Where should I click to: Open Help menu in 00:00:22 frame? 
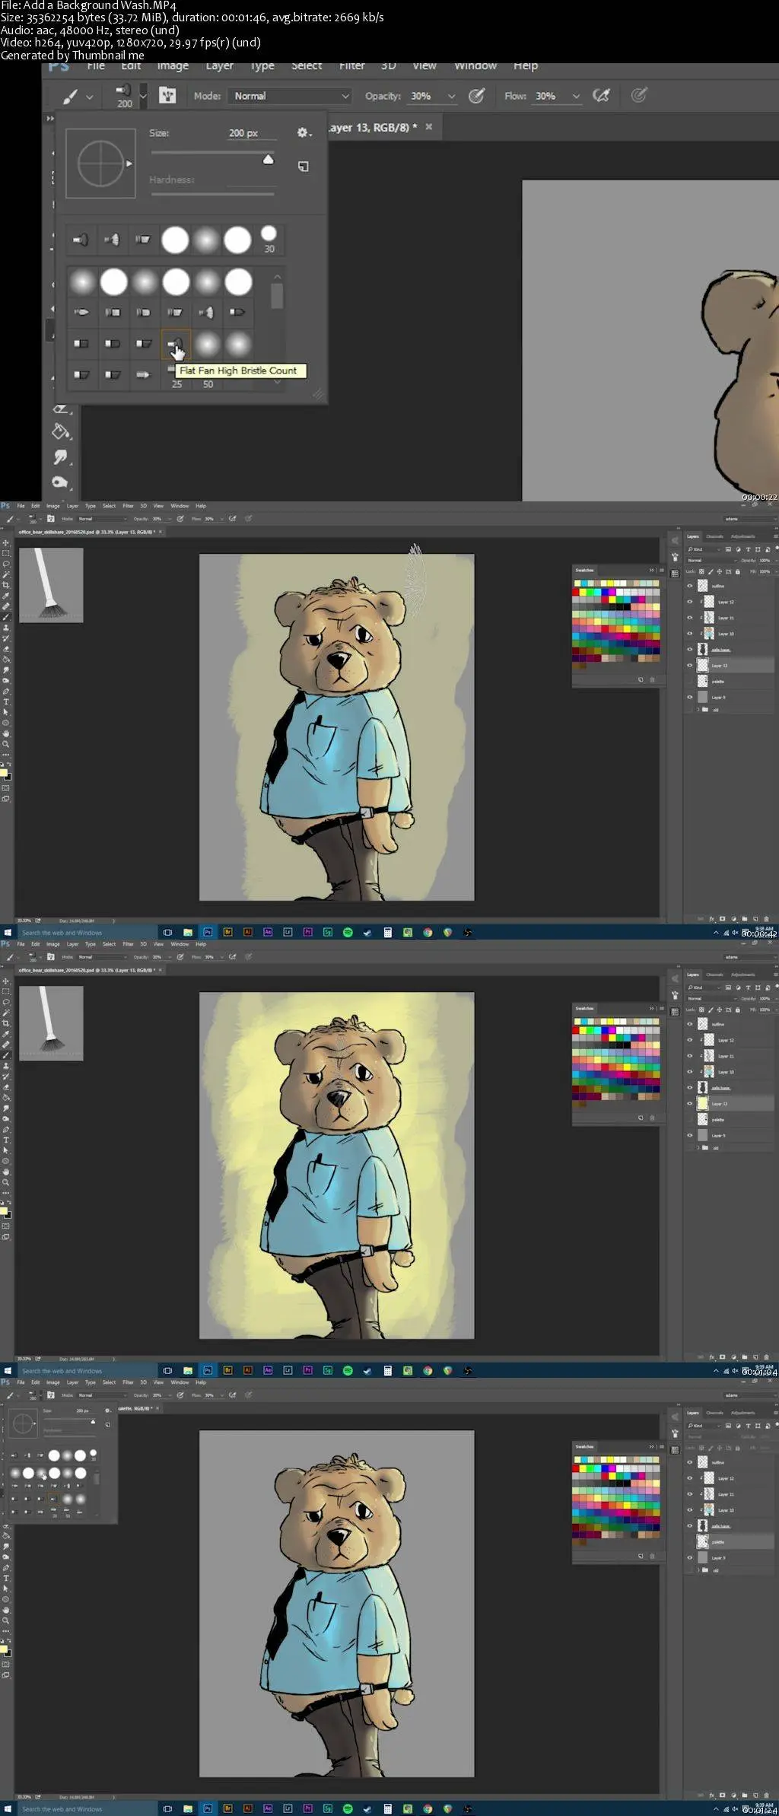pyautogui.click(x=526, y=66)
